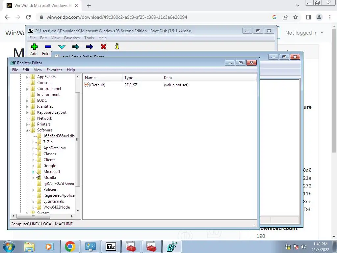Click the taskbar clock showing 1:40 PM
This screenshot has height=253, width=337.
320,246
